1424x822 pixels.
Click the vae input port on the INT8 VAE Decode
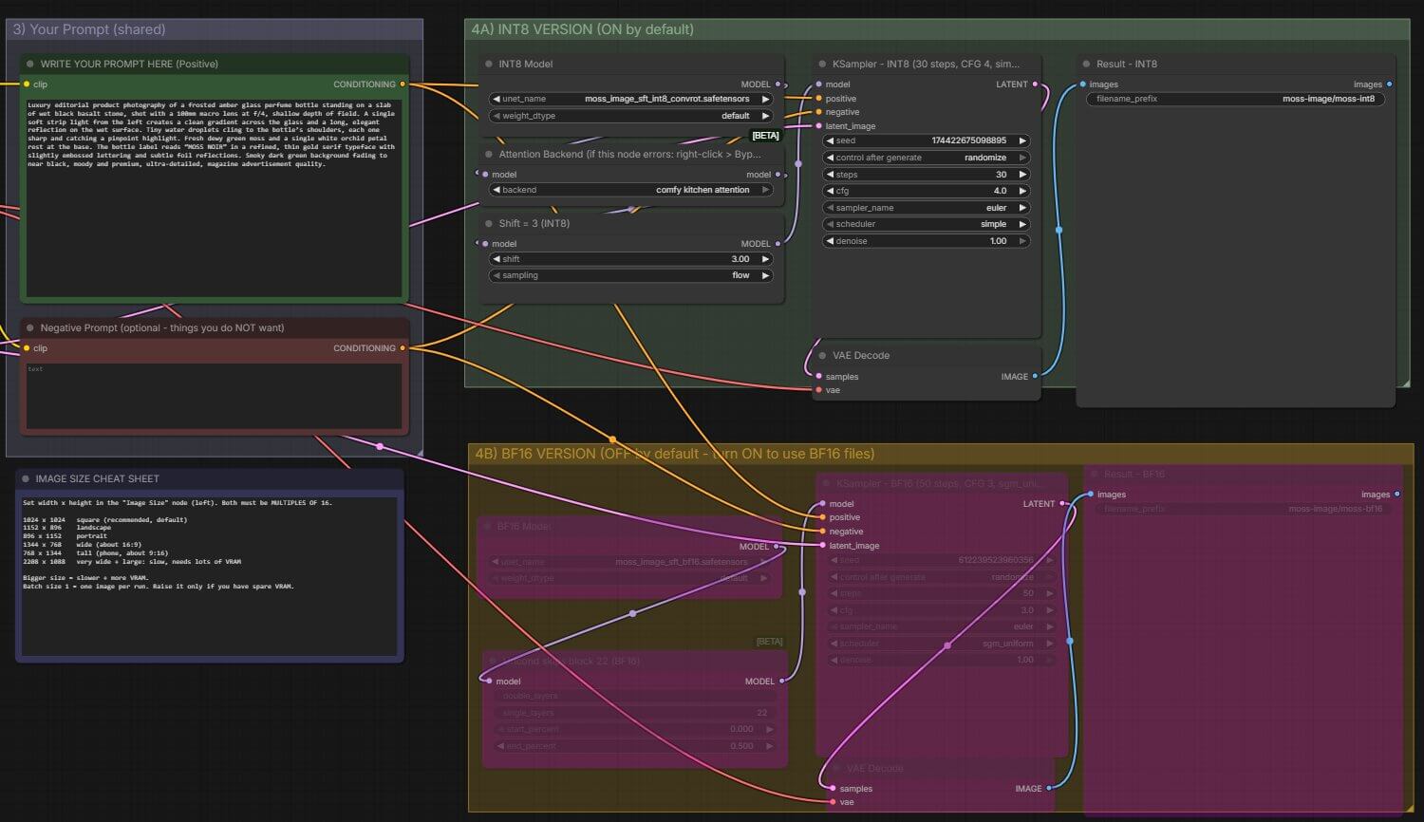click(819, 390)
